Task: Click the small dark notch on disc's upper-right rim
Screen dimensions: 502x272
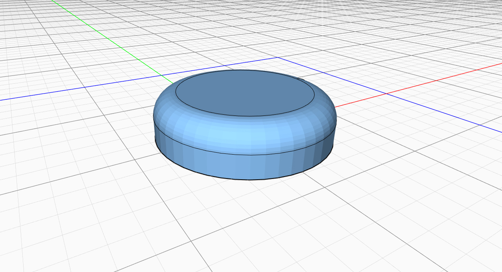Action: [301, 79]
